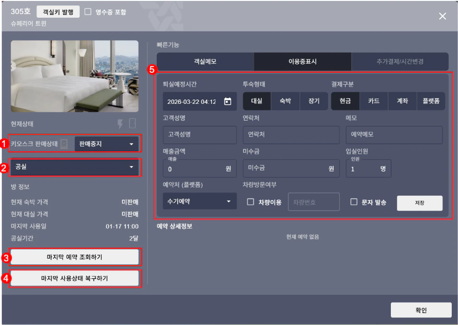
Task: Choose 플랫폼 payment method
Action: [x=431, y=101]
